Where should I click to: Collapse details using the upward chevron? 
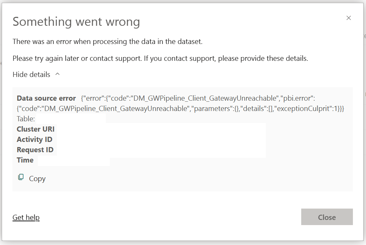pos(58,74)
